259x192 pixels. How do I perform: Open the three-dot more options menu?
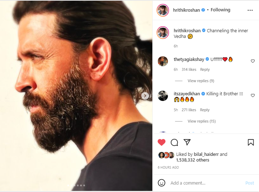(x=250, y=10)
